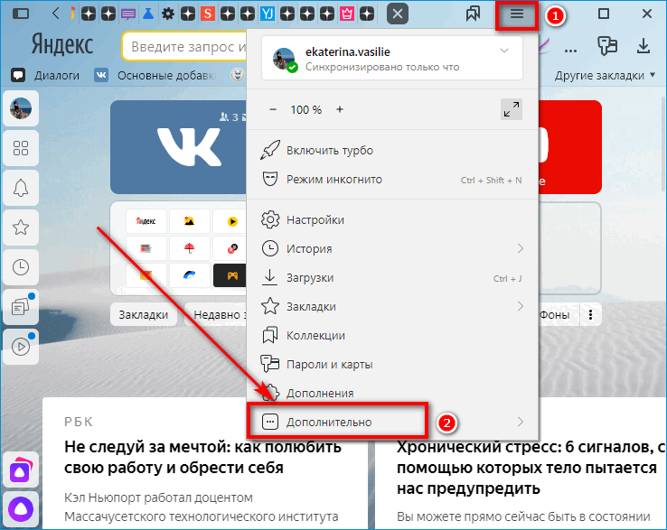Open Настройки from the menu

tap(392, 219)
